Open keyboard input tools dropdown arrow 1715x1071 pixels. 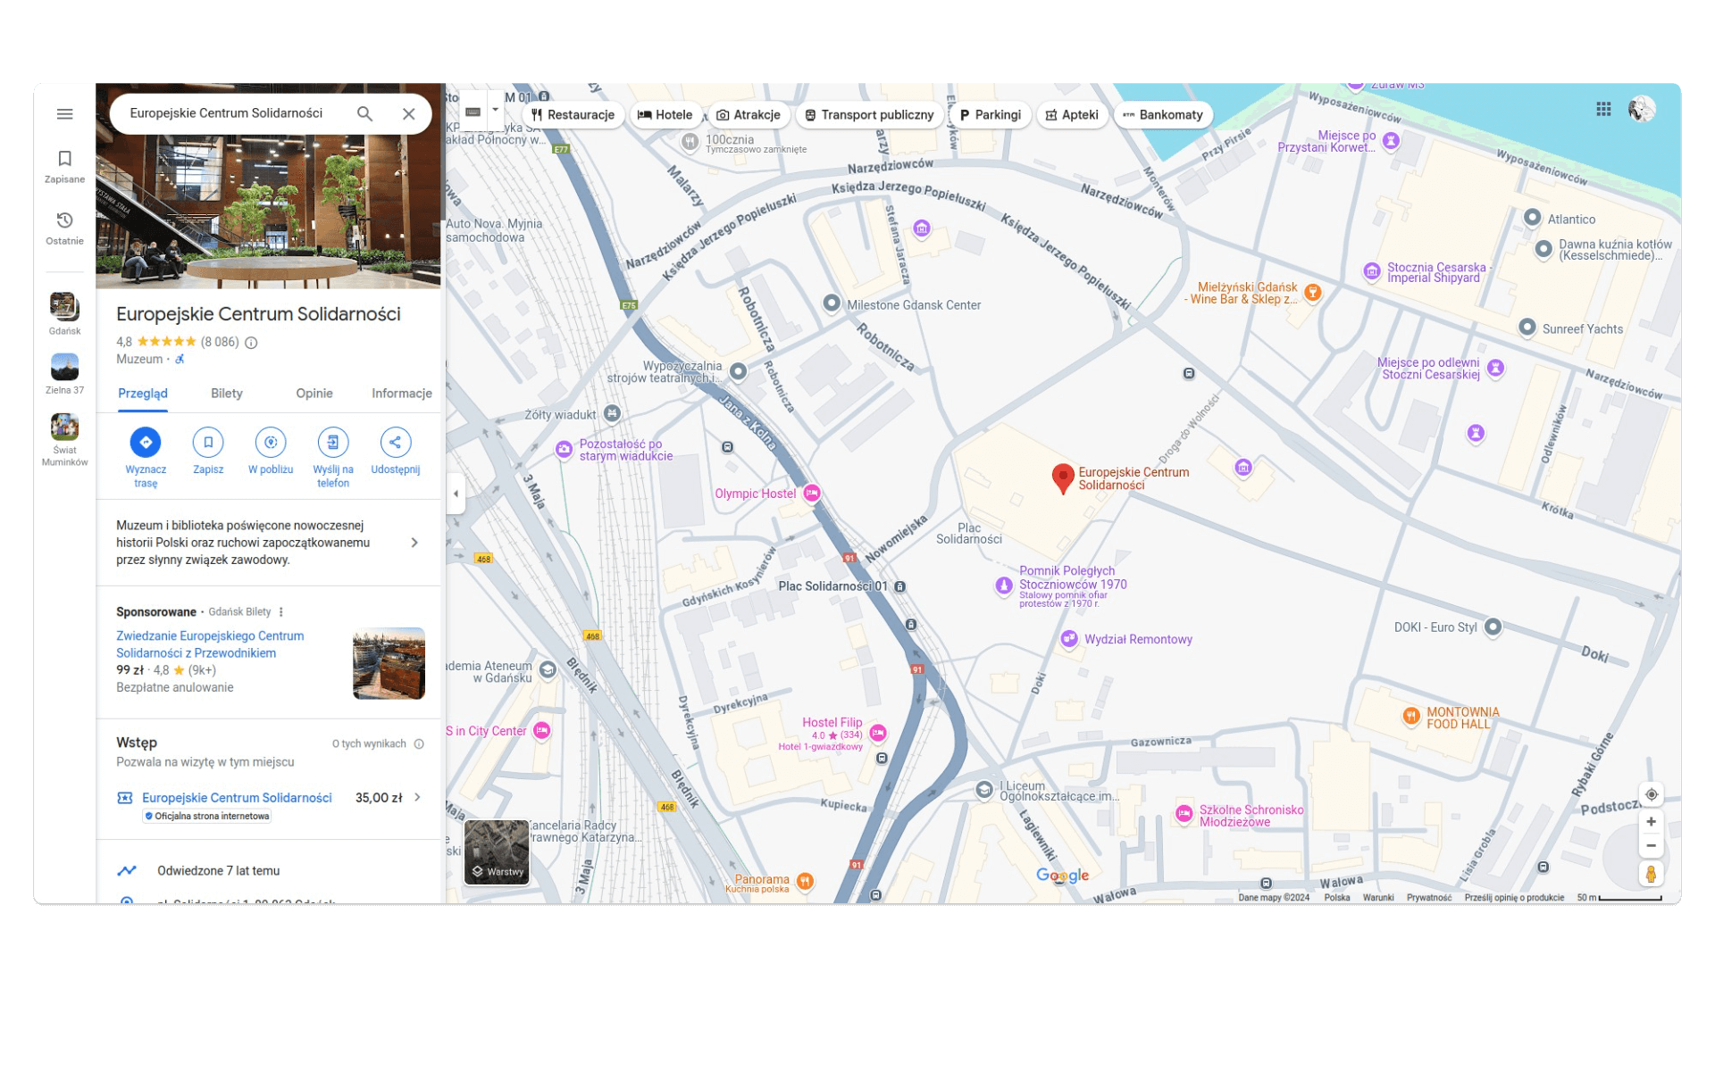click(x=496, y=111)
